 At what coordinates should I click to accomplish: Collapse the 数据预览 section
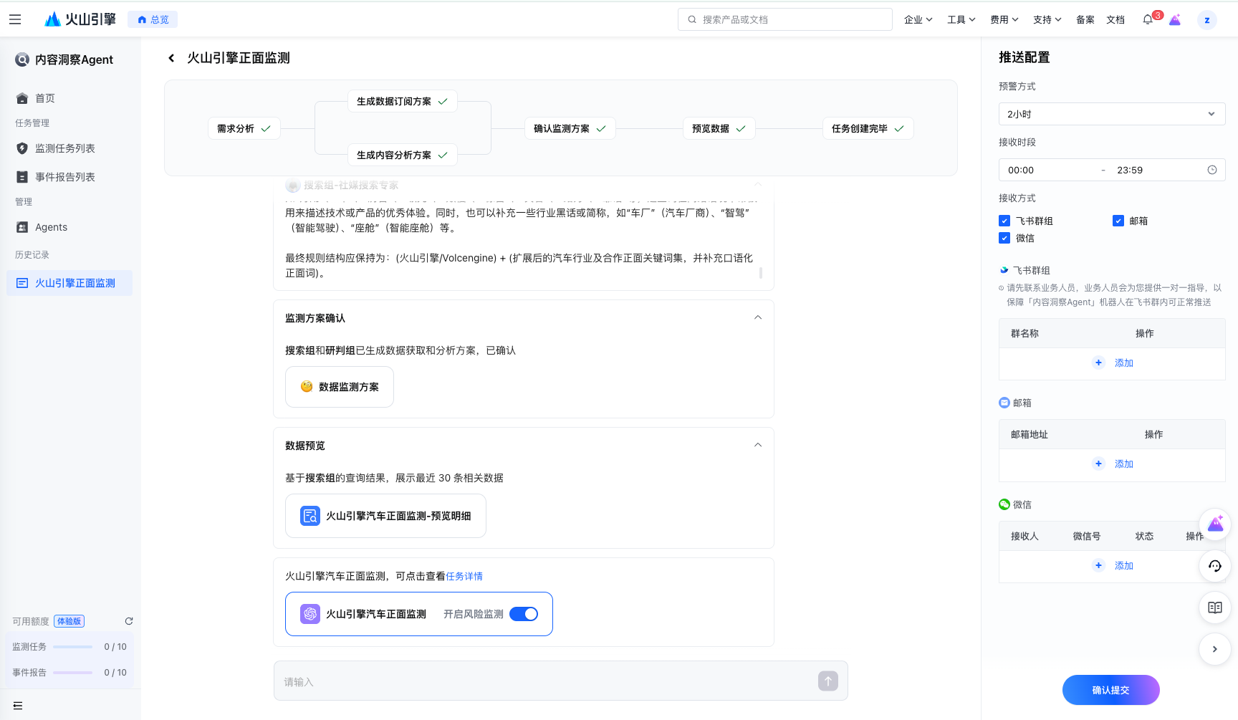click(758, 445)
